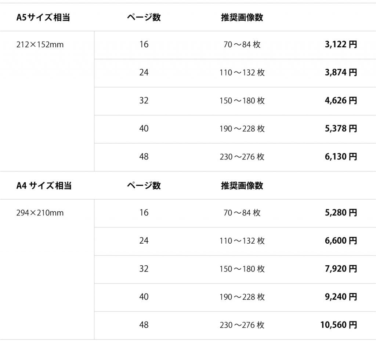Select the A5 24-page row count

click(144, 72)
